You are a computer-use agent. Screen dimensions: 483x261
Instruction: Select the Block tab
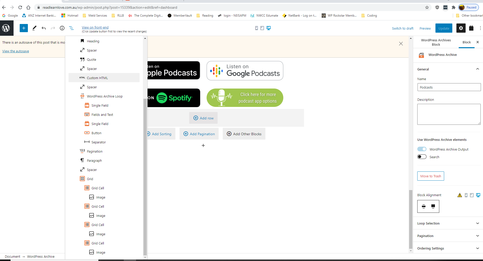467,42
